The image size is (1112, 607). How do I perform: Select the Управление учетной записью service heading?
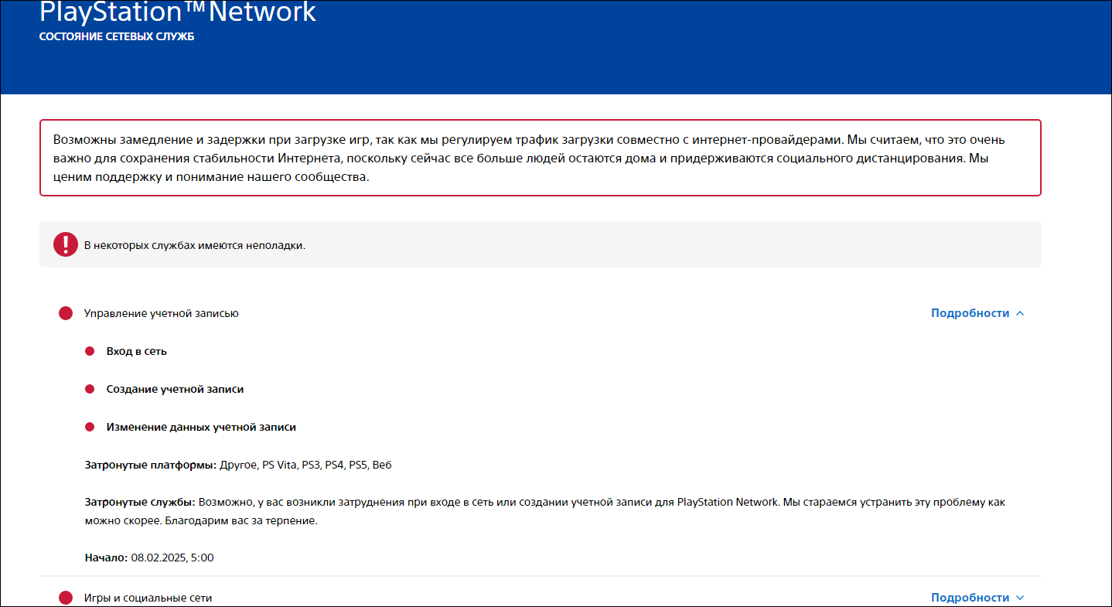coord(161,313)
